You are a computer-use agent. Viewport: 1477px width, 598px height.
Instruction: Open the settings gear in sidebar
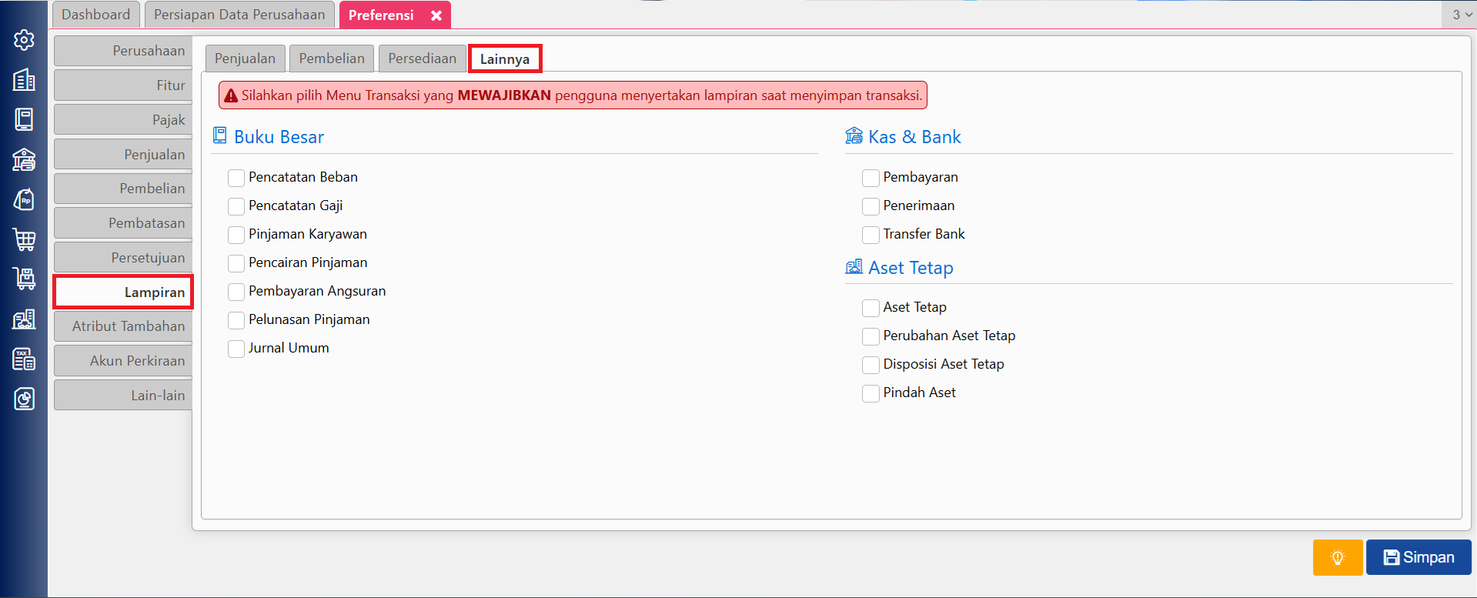click(24, 40)
